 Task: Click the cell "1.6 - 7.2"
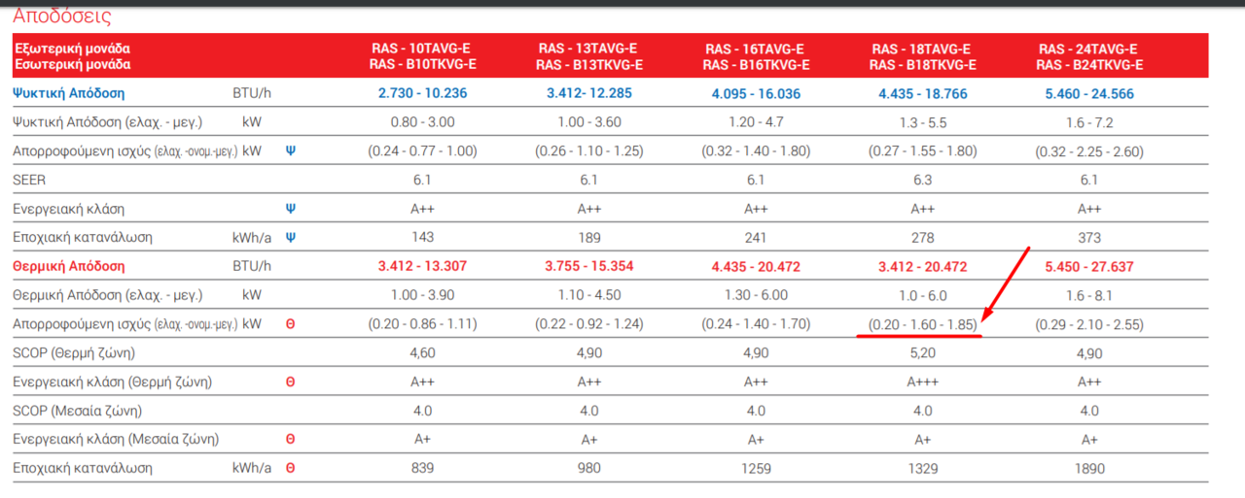pyautogui.click(x=1089, y=122)
